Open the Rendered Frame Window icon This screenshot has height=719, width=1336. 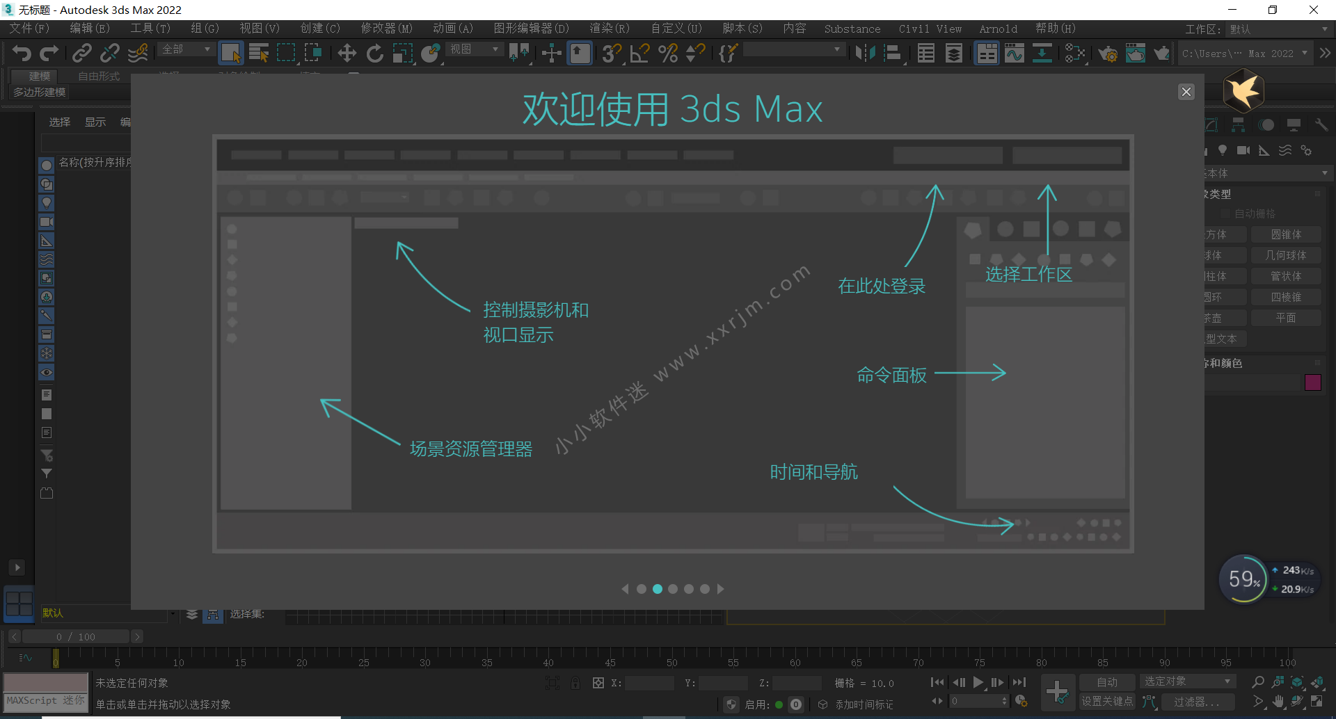[x=1136, y=53]
